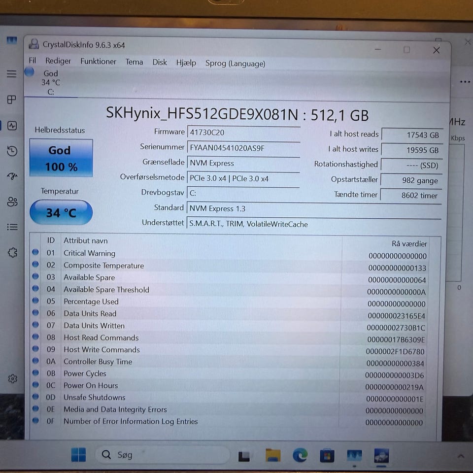Click the Grænseflade field NVM Express

[x=244, y=163]
